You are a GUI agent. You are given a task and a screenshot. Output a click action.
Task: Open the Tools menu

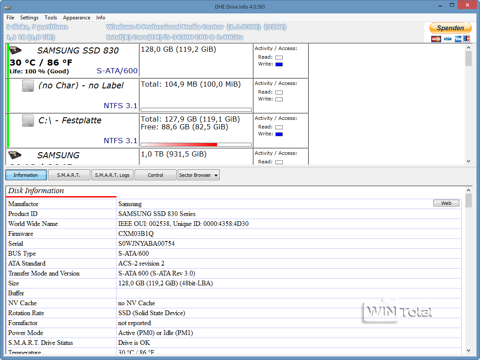pos(51,18)
